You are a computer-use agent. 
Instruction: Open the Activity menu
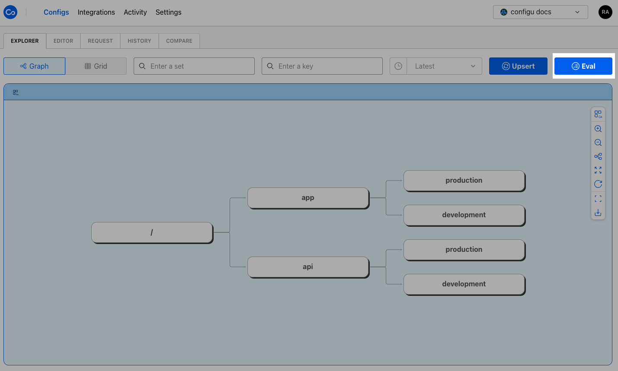[135, 12]
